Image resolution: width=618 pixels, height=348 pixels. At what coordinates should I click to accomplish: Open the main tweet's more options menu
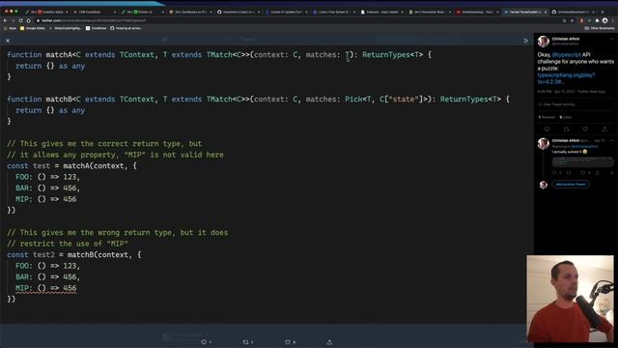(612, 39)
